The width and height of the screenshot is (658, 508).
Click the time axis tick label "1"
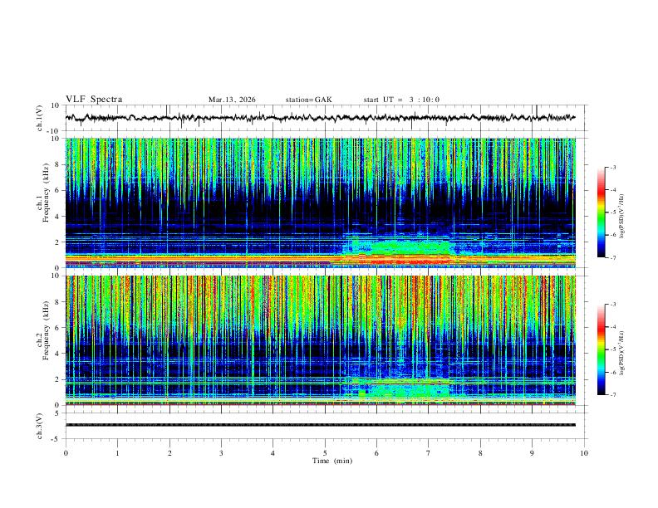pos(117,453)
